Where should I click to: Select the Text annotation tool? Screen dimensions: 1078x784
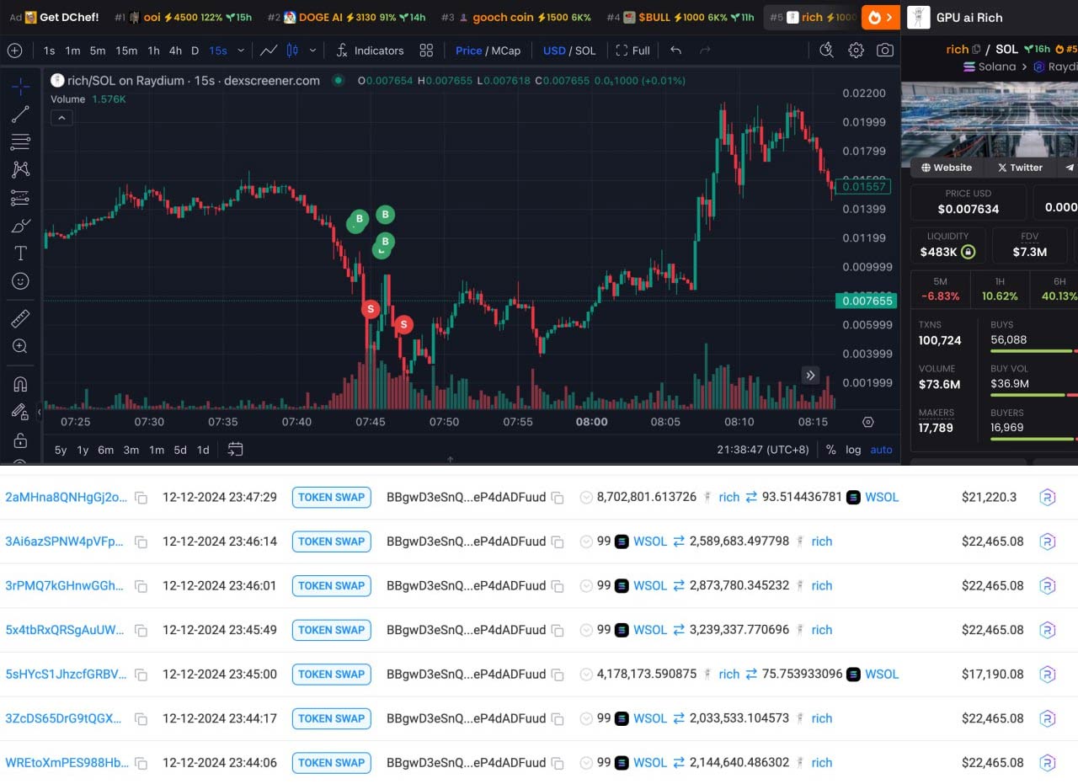[20, 253]
